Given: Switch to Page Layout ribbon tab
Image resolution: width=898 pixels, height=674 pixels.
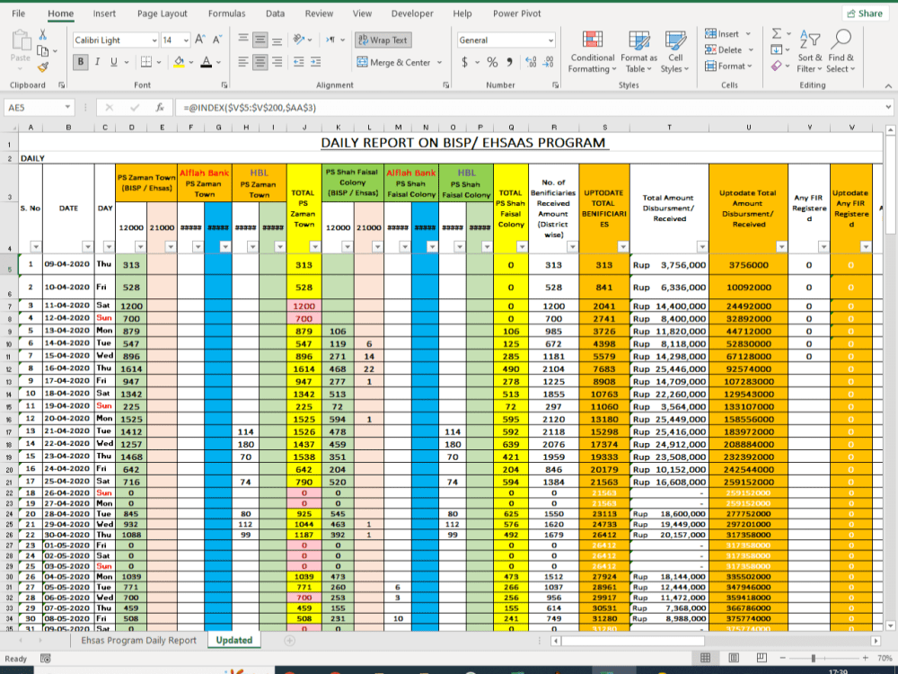Looking at the screenshot, I should click(x=162, y=13).
